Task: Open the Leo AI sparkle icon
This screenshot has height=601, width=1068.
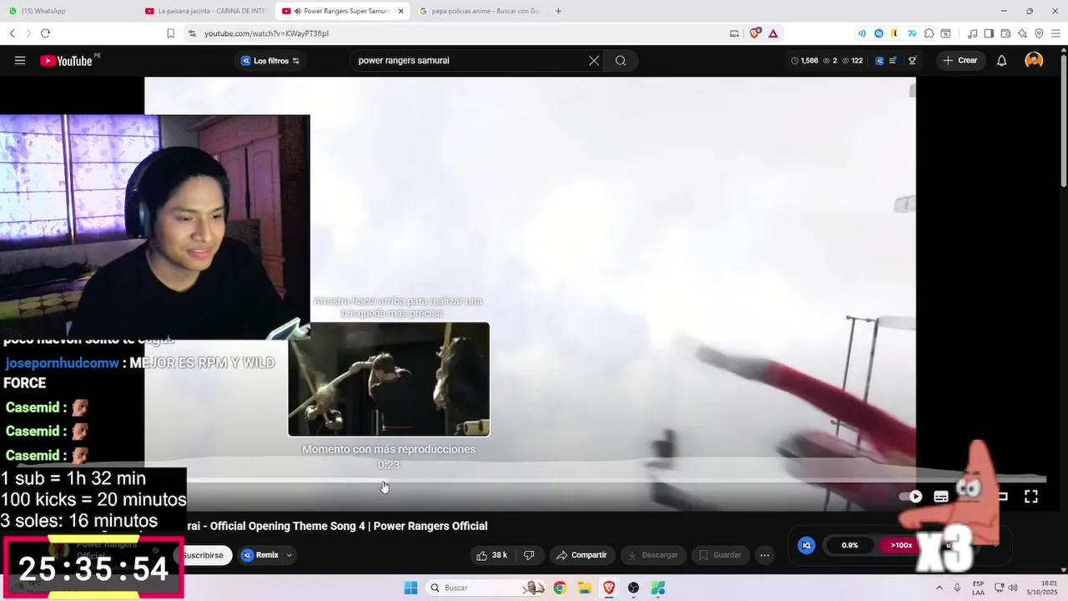Action: [1022, 33]
